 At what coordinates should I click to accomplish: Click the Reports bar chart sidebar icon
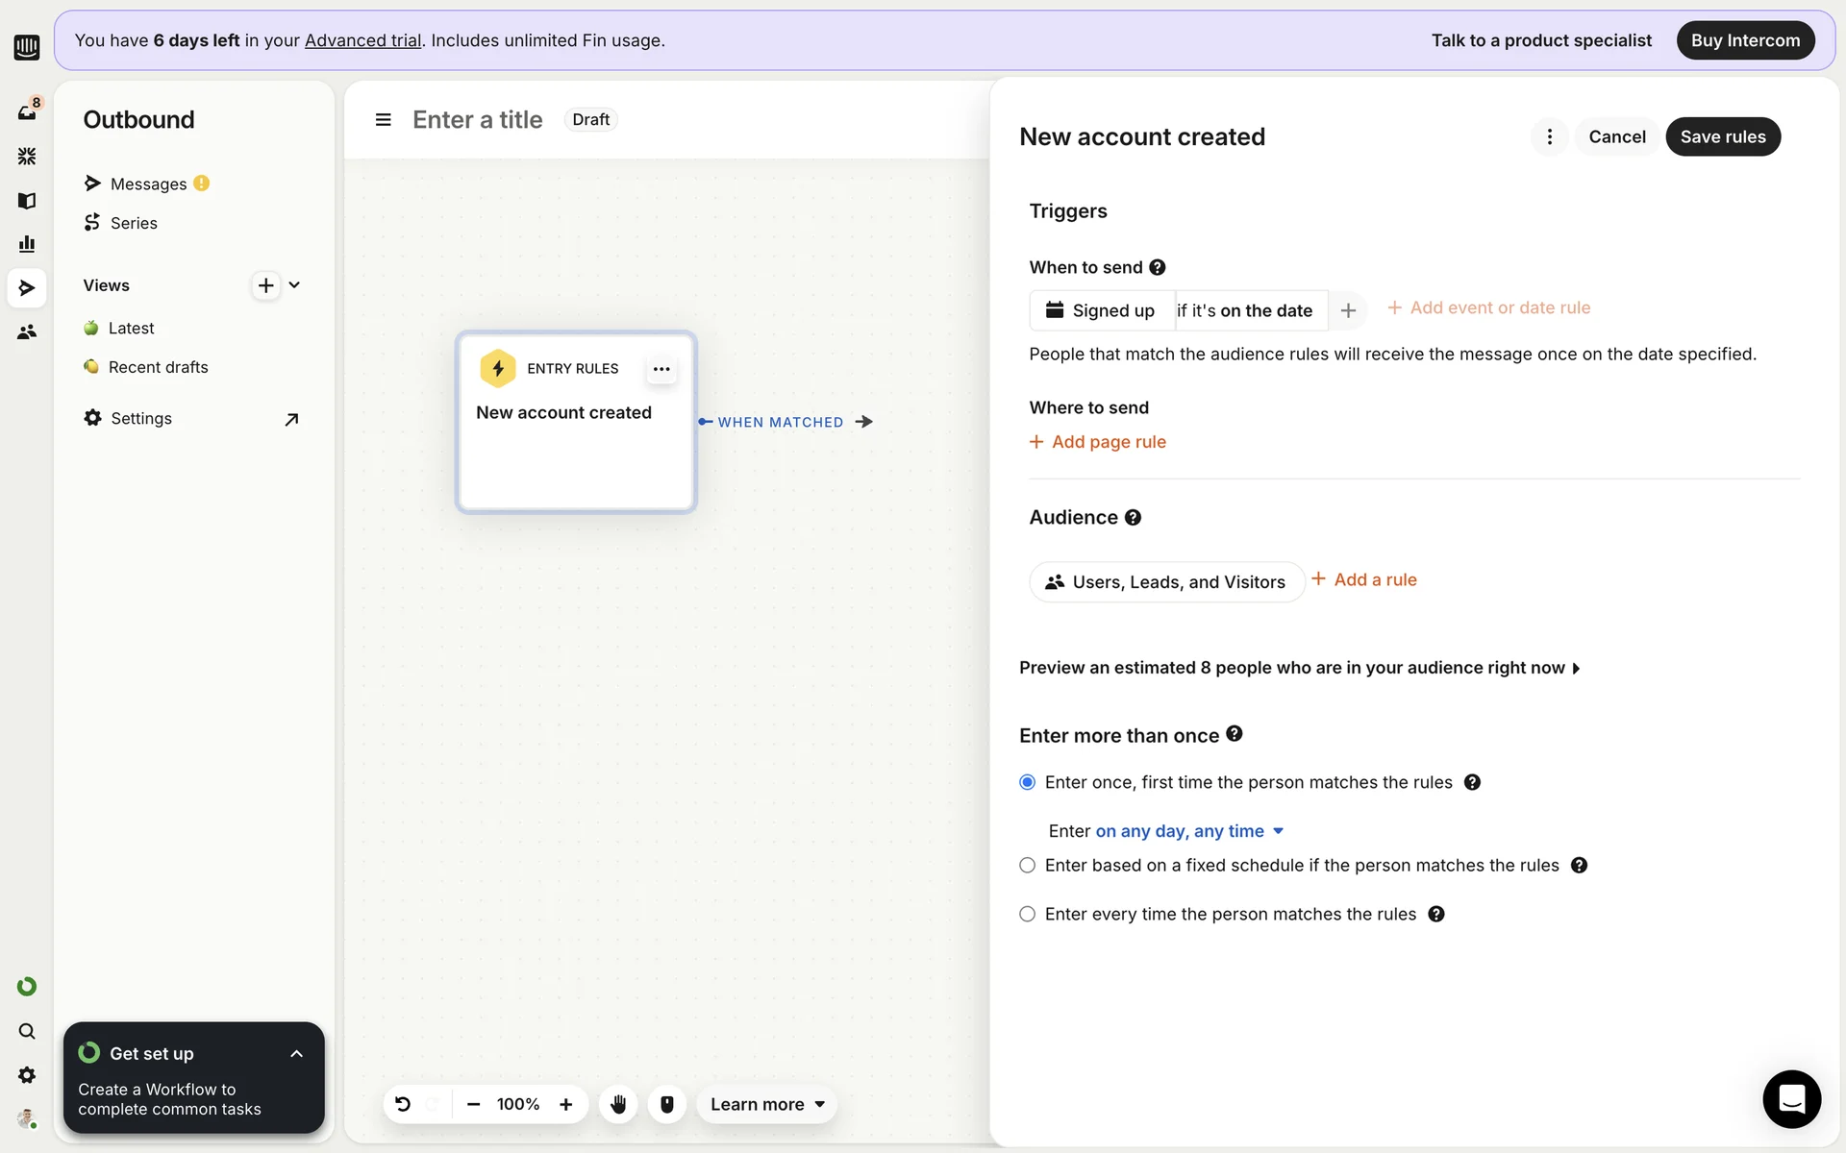26,244
